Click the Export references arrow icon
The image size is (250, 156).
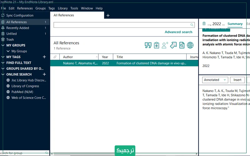click(173, 45)
